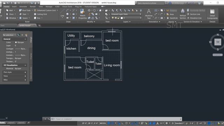Open the QuickCalc calculator

coord(172,18)
